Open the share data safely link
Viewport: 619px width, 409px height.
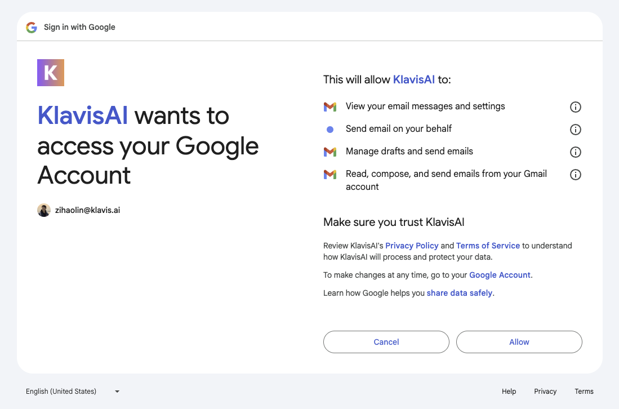[x=460, y=293]
